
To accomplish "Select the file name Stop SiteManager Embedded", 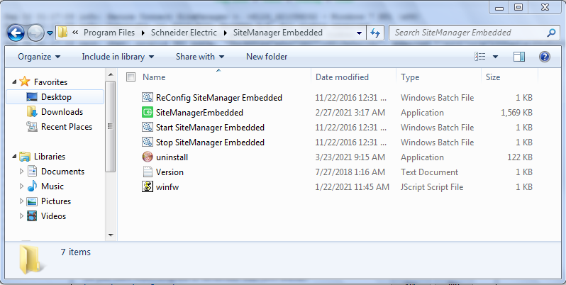I will pyautogui.click(x=210, y=142).
